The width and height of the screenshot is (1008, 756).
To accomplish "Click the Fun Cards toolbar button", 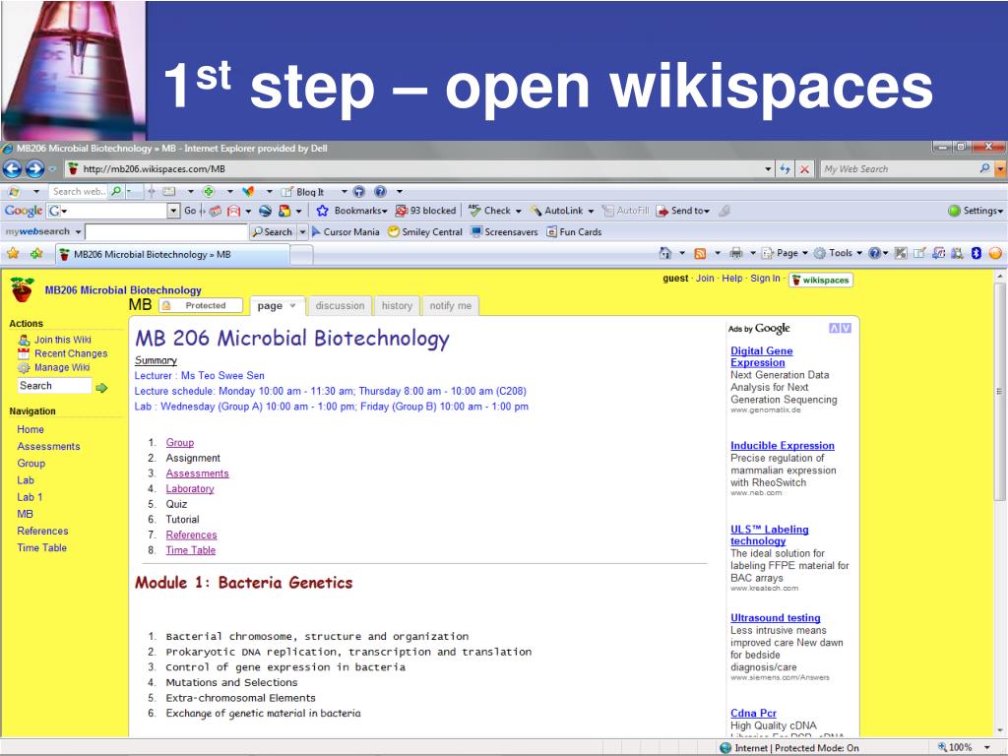I will pyautogui.click(x=574, y=232).
